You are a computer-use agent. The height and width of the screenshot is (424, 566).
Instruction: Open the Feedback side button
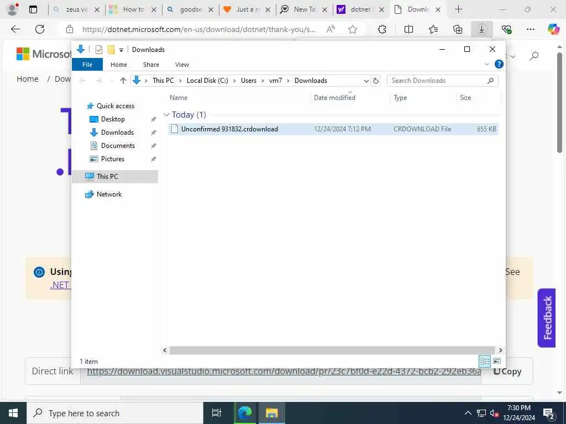coord(547,317)
